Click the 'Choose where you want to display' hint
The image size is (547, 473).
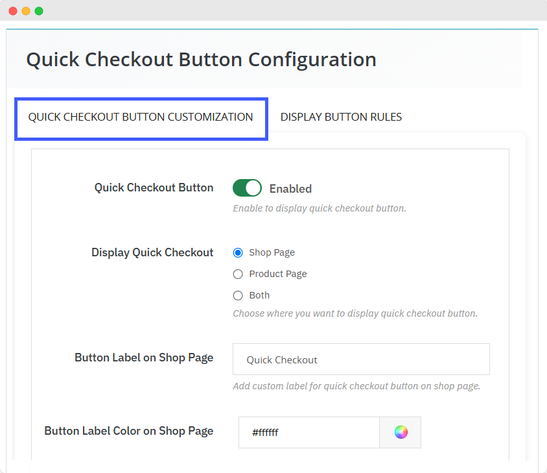click(355, 313)
